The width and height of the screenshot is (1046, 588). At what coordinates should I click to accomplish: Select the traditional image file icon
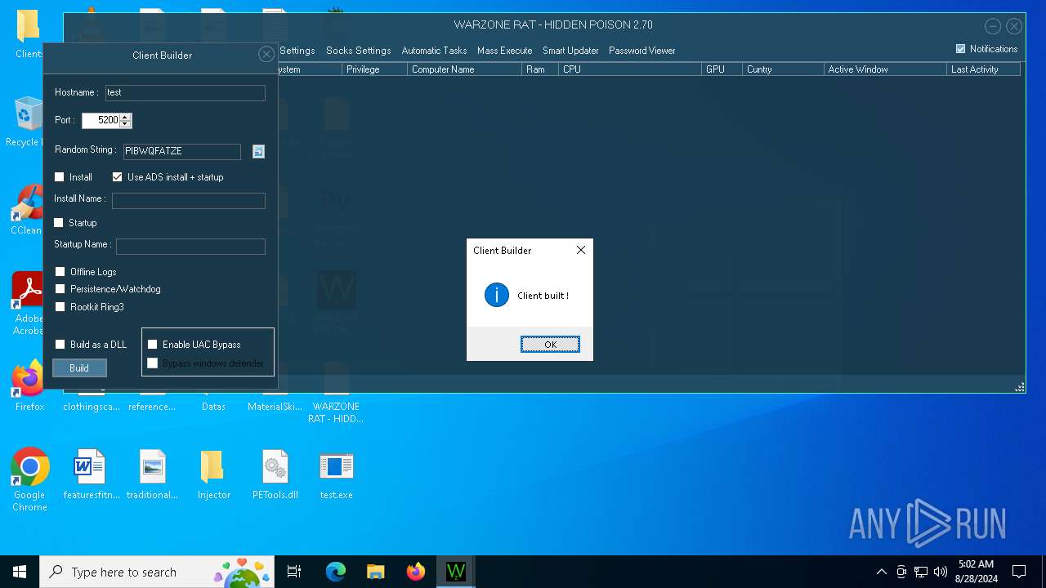152,474
